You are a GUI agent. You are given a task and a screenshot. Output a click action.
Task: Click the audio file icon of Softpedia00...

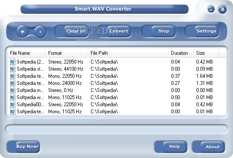click(x=13, y=104)
